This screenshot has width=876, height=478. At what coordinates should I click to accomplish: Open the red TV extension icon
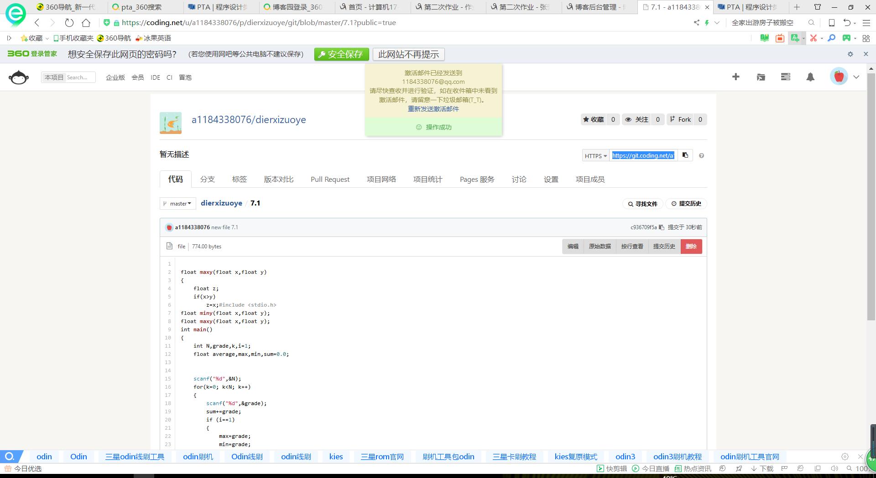[780, 38]
